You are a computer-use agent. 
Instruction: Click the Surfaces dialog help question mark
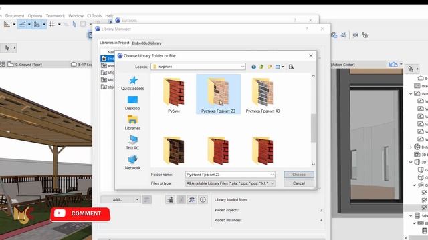tap(295, 20)
